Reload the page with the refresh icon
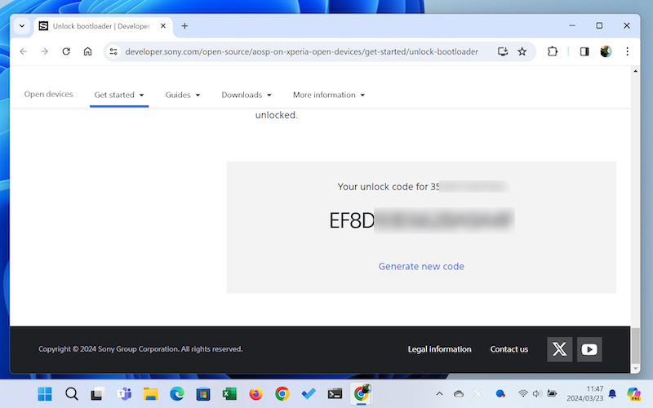 coord(66,51)
